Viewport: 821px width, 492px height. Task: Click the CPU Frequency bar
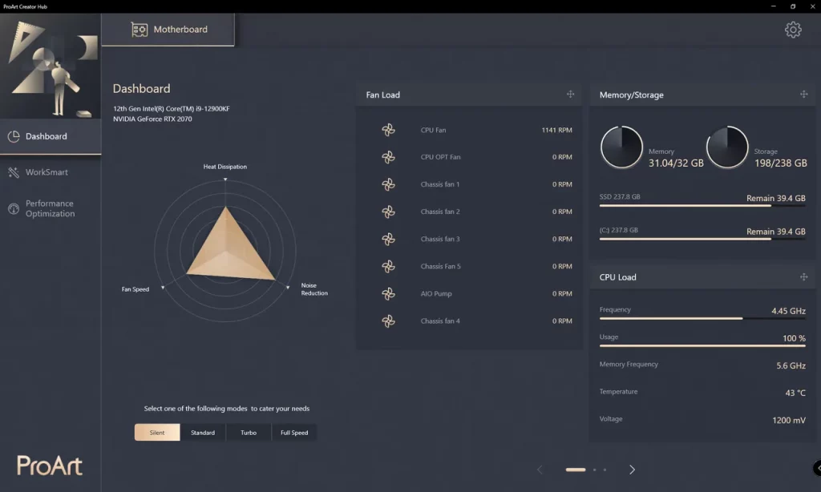point(702,318)
